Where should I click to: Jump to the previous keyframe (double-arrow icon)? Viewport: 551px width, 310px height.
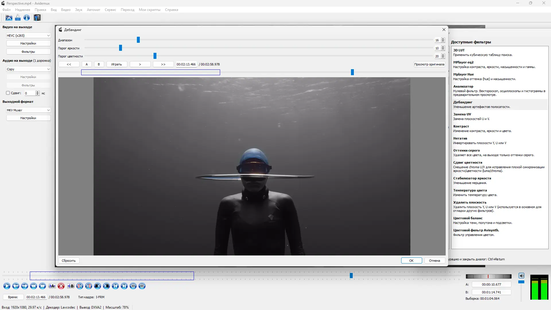tap(33, 286)
